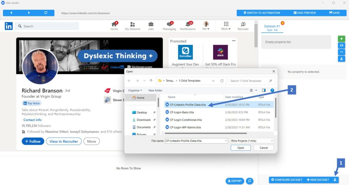Open the Recruiter icon
Image resolution: width=349 pixels, height=185 pixels.
click(243, 26)
